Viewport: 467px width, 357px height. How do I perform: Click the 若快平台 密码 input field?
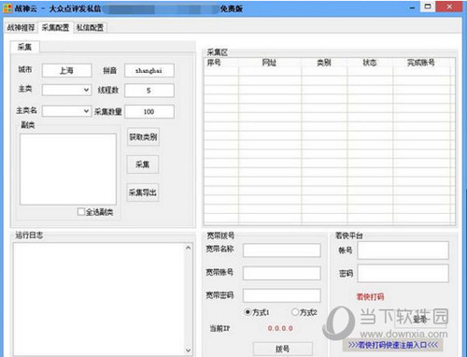click(403, 274)
